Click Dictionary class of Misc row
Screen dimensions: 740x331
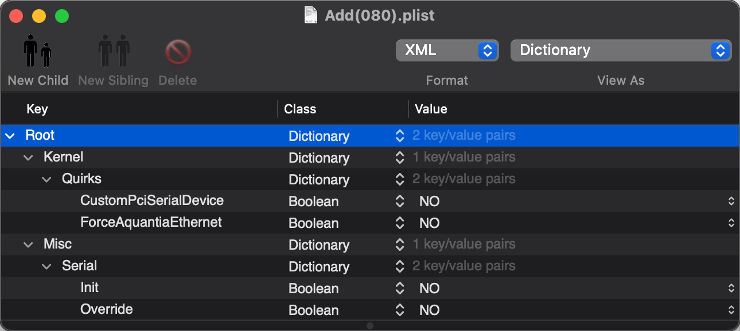point(319,245)
